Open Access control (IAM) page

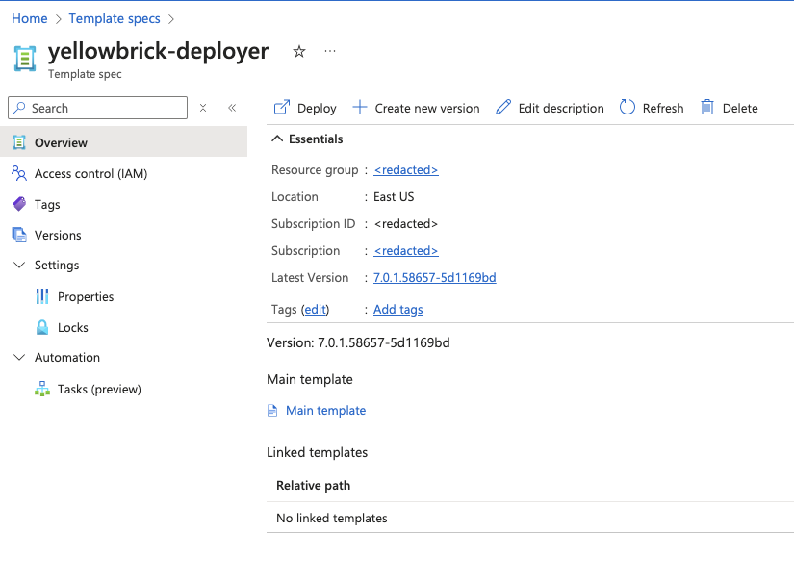pos(90,174)
